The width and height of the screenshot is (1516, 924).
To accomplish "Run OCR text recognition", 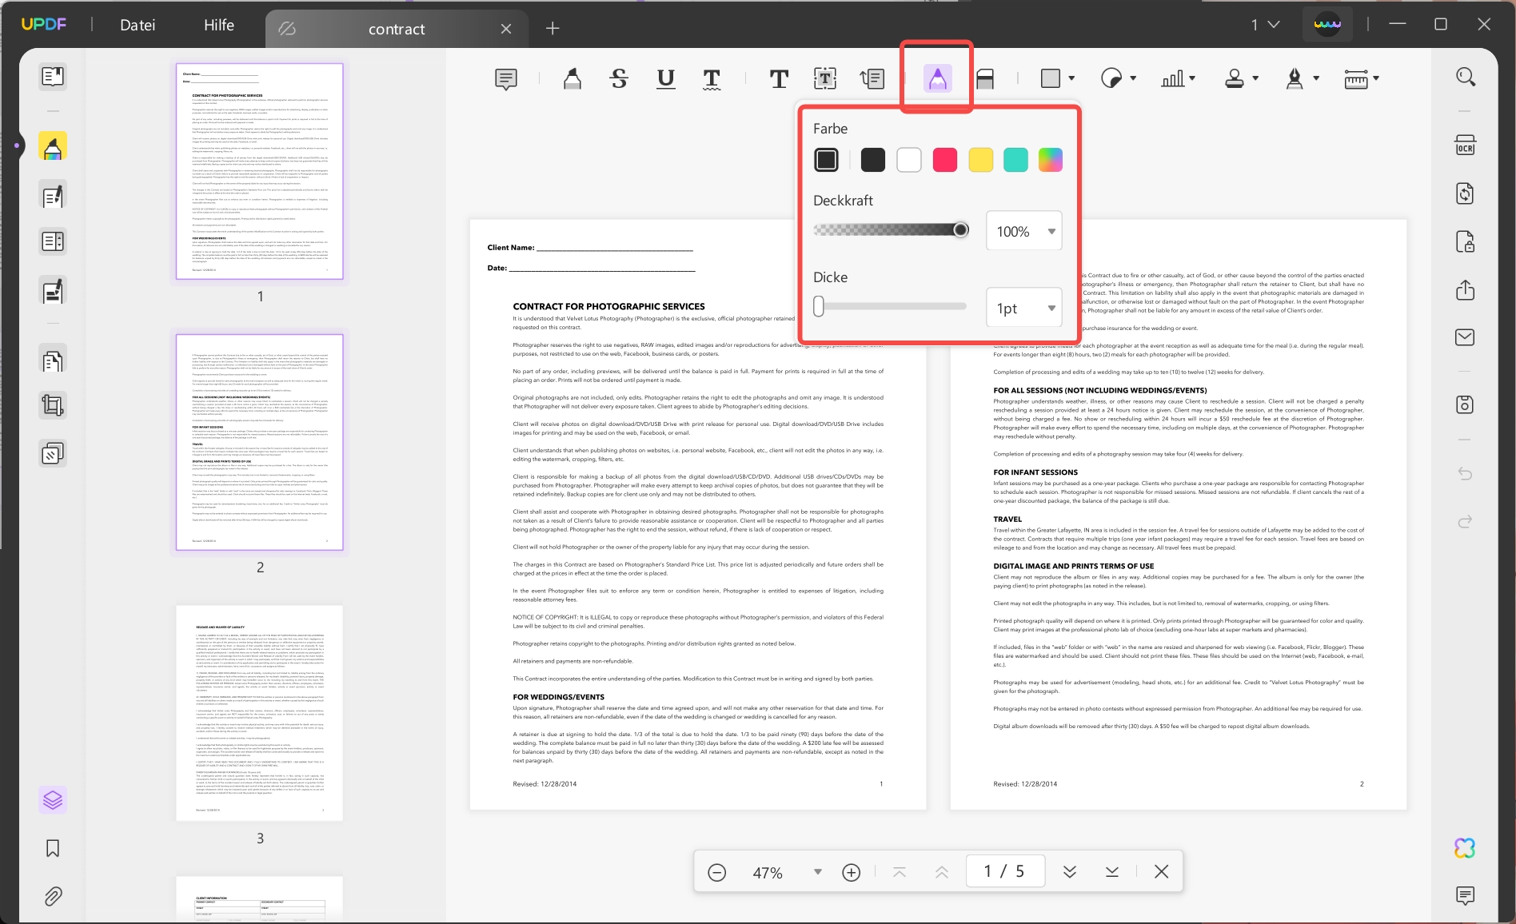I will (x=1466, y=146).
